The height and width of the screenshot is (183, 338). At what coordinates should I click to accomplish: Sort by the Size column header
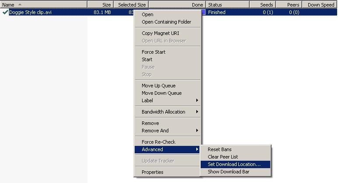pos(100,5)
